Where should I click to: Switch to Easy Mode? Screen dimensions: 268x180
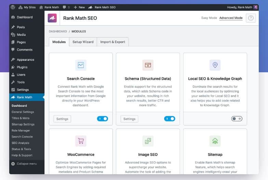tap(209, 18)
